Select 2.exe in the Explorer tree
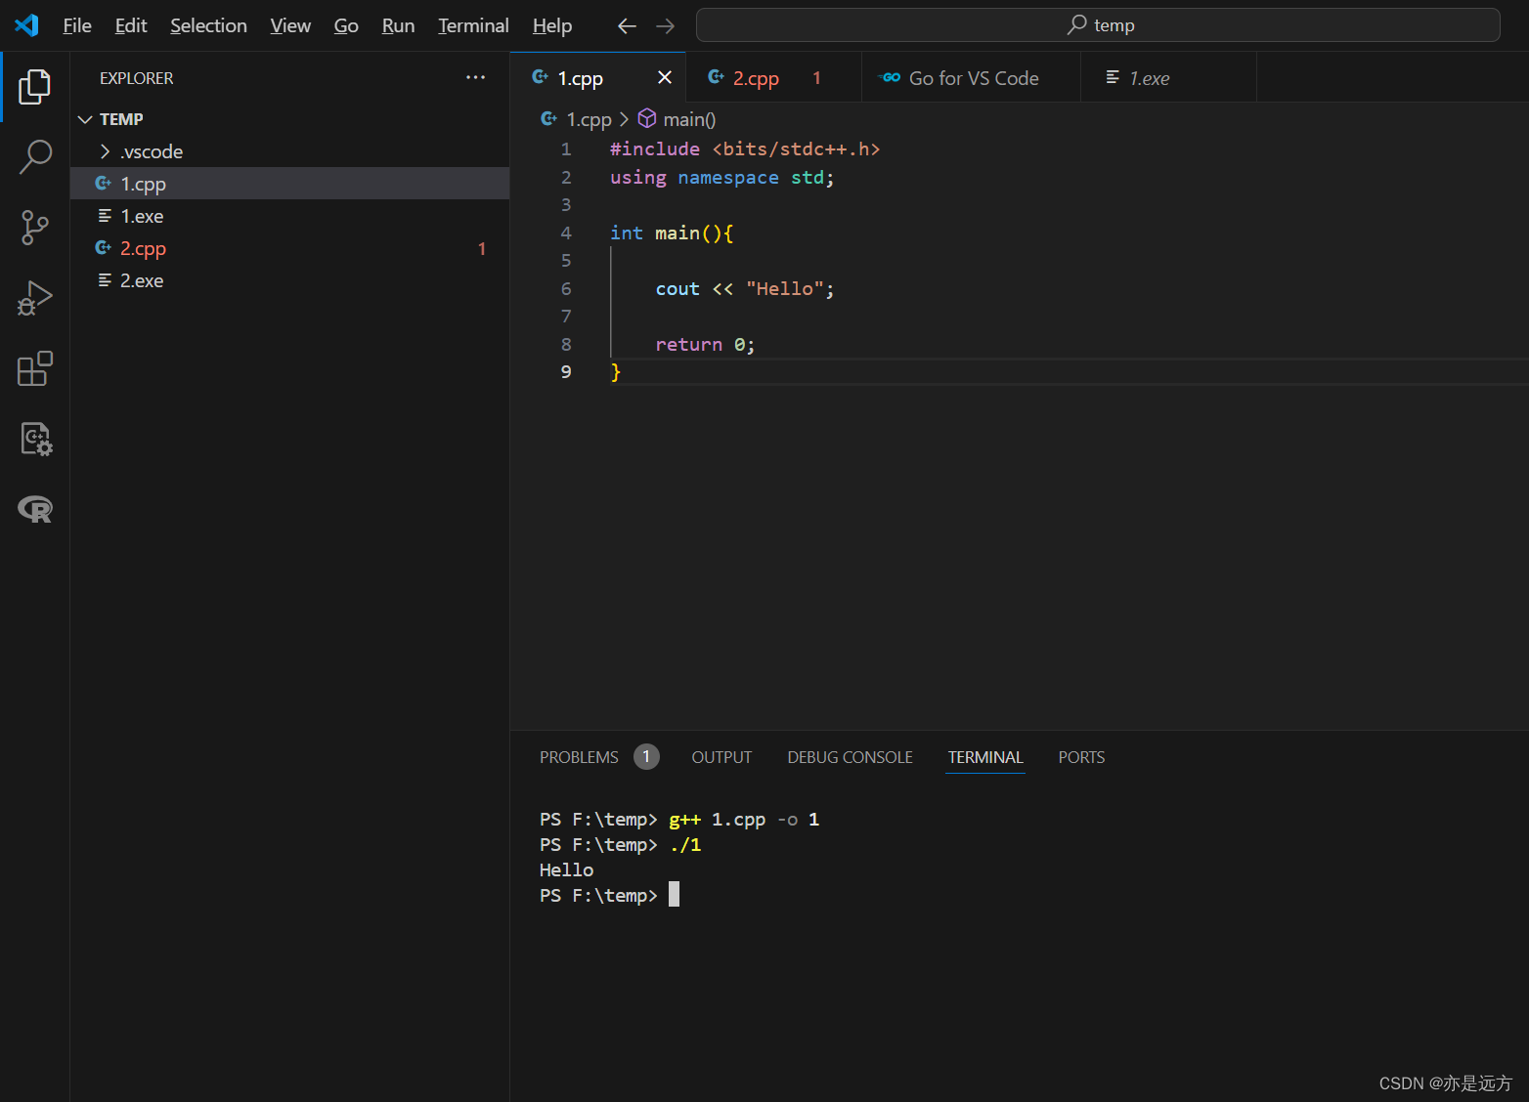This screenshot has height=1102, width=1529. pos(141,280)
